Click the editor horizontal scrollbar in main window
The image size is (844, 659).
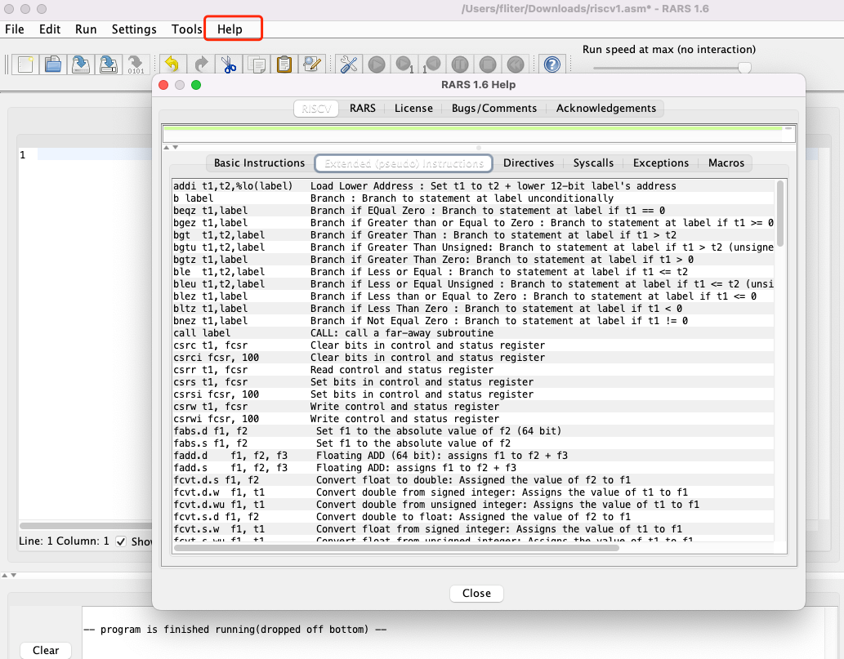pyautogui.click(x=86, y=526)
